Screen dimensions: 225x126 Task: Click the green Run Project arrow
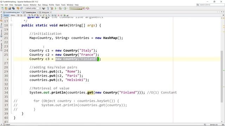coord(56,8)
